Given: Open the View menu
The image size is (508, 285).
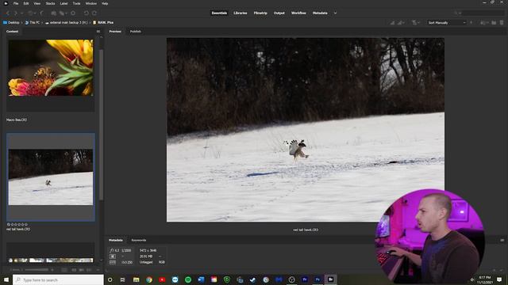Looking at the screenshot, I should tap(37, 3).
